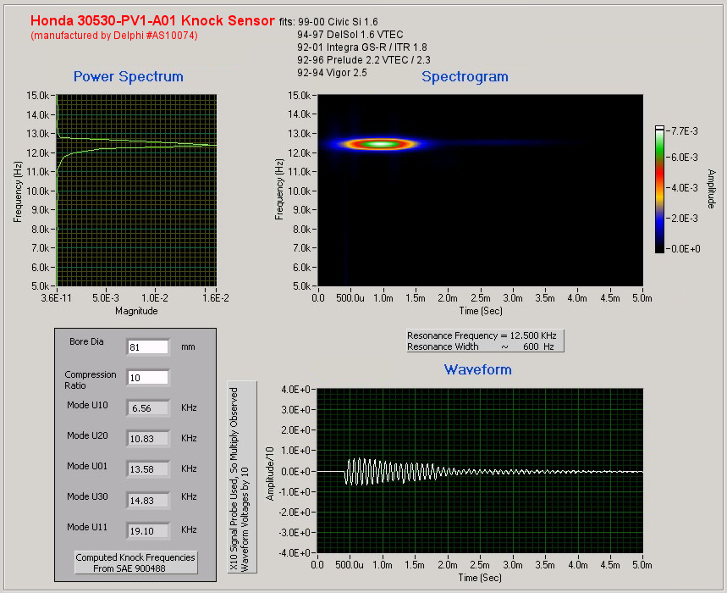
Task: Click the "0.0E+0" color ramp minimum label
Action: coord(686,249)
